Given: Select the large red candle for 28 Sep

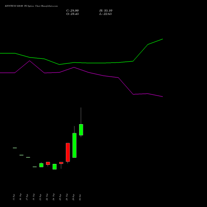Looking at the screenshot, I should click(68, 152).
